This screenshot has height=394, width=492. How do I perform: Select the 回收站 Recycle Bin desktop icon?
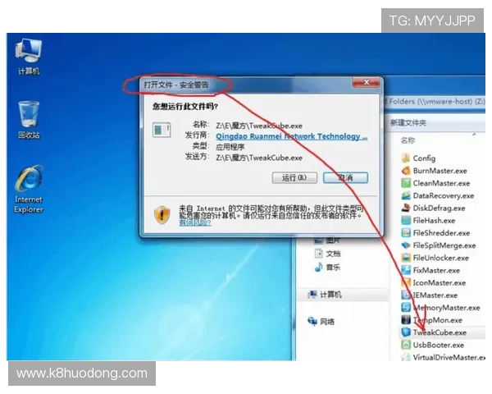point(29,119)
